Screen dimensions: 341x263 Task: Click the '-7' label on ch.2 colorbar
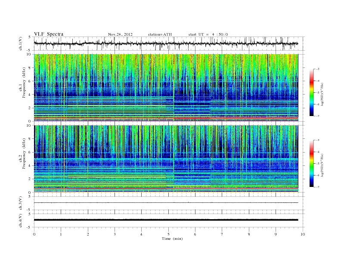pyautogui.click(x=317, y=187)
